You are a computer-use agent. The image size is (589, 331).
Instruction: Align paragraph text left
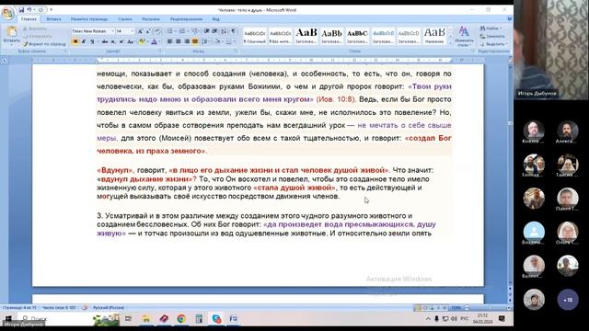pyautogui.click(x=169, y=41)
